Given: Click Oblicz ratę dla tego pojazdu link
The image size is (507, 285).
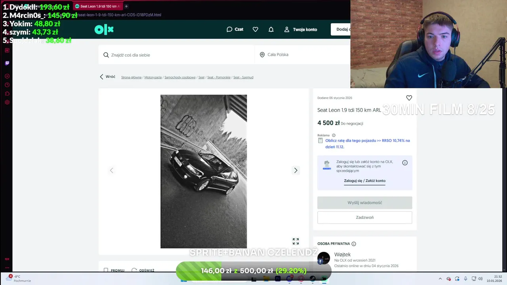Looking at the screenshot, I should [368, 144].
